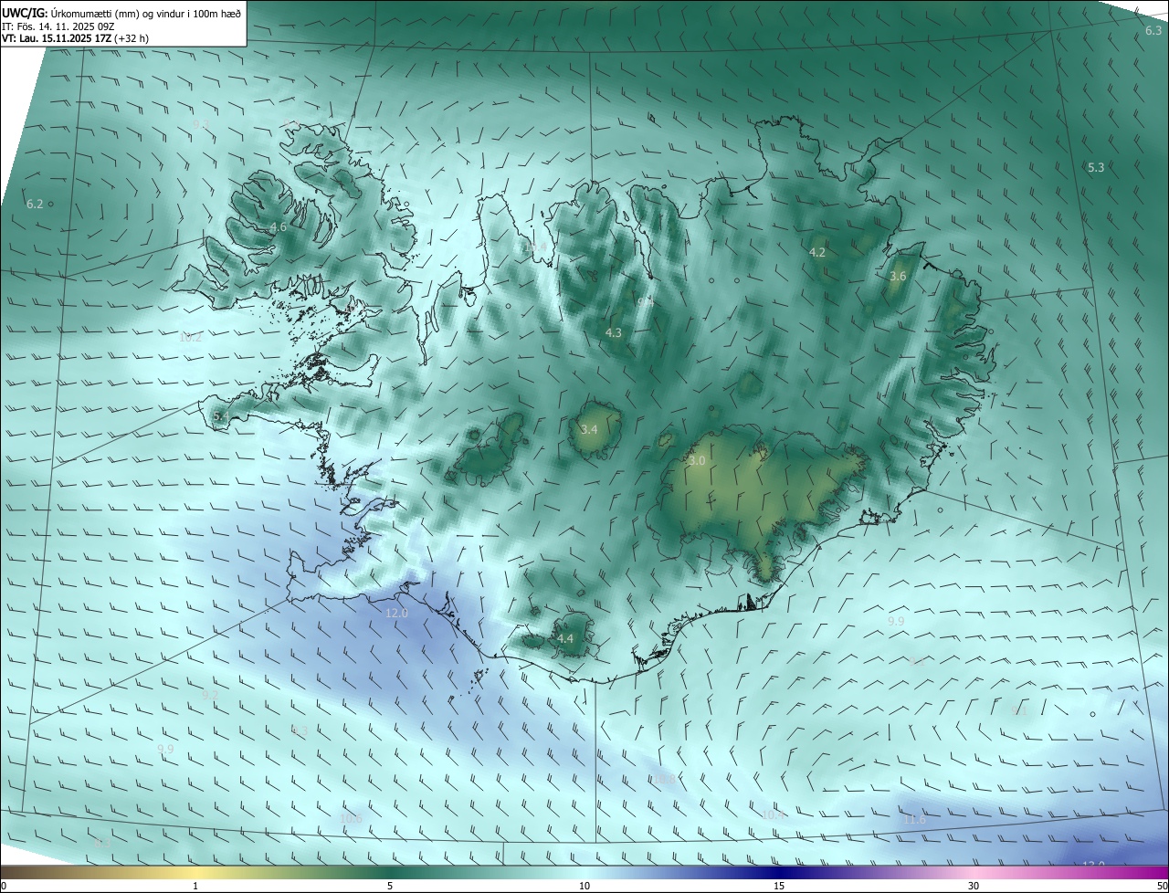Click the colour scale tick labelled 5
The image size is (1169, 893).
point(390,886)
